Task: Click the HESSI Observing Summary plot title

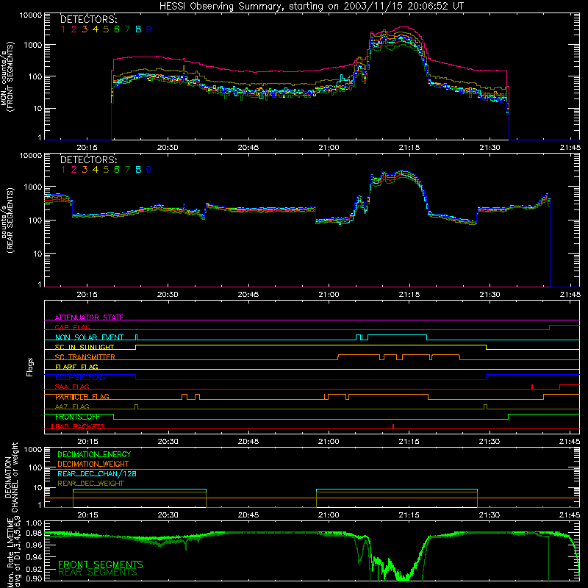Action: 312,6
